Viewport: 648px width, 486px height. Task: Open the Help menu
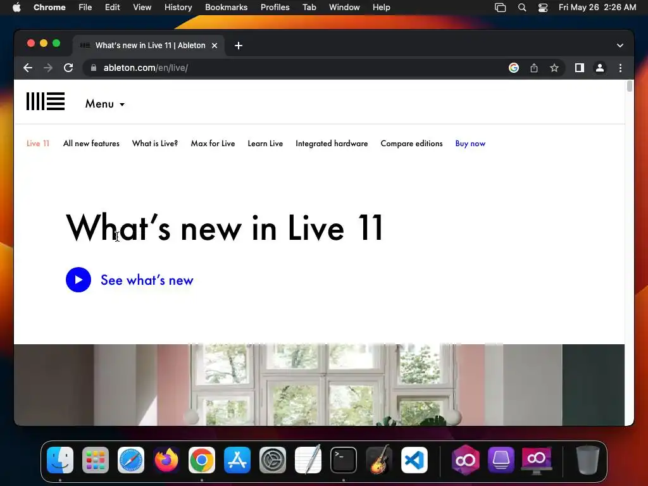pyautogui.click(x=381, y=8)
